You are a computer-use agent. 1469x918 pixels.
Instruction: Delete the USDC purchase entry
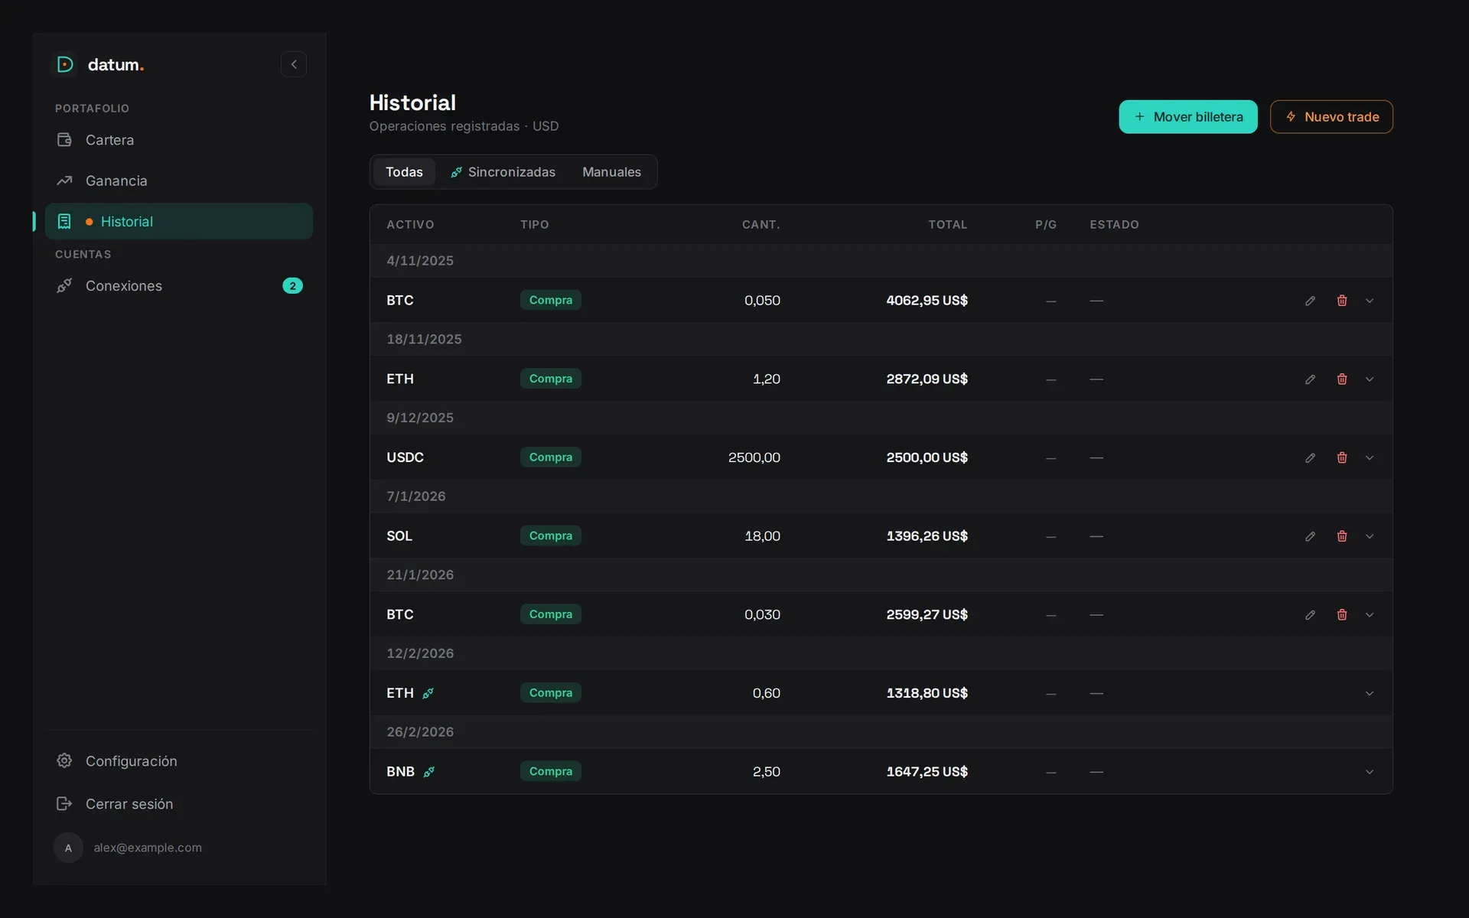(1341, 457)
